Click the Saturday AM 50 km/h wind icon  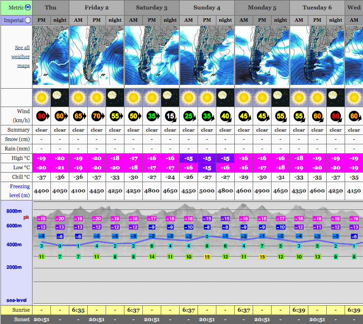pos(134,116)
